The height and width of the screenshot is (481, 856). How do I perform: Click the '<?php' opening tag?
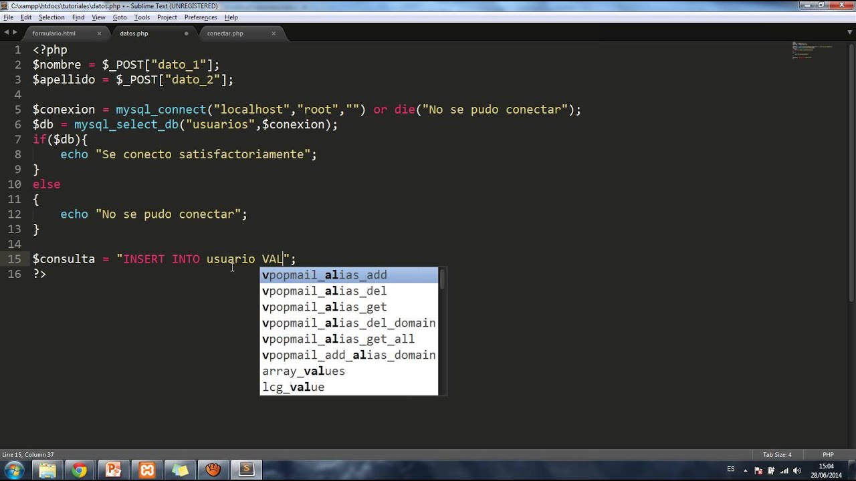[x=50, y=50]
